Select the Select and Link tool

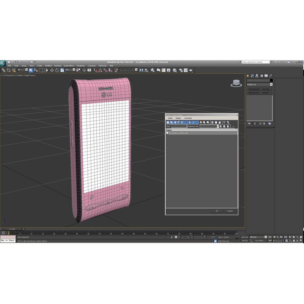tap(3, 70)
